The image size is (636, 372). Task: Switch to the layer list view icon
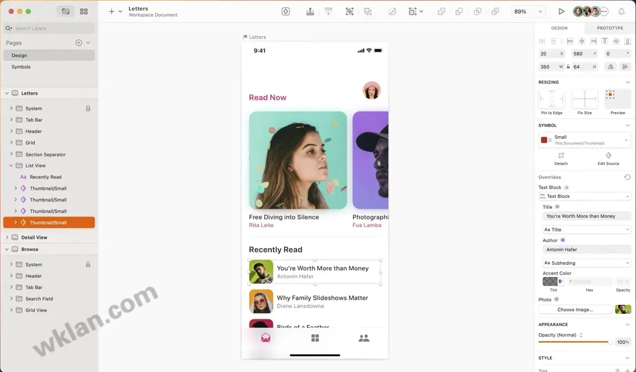click(66, 11)
